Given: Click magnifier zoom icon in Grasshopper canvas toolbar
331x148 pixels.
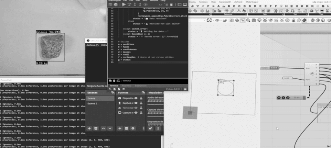Looking at the screenshot, I should pos(248,20).
